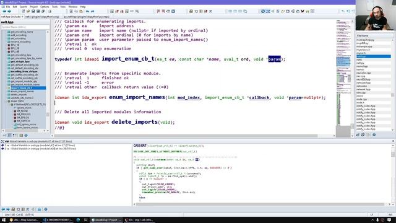Image resolution: width=396 pixels, height=223 pixels.
Task: Open relation window settings gear icon
Action: click(45, 209)
